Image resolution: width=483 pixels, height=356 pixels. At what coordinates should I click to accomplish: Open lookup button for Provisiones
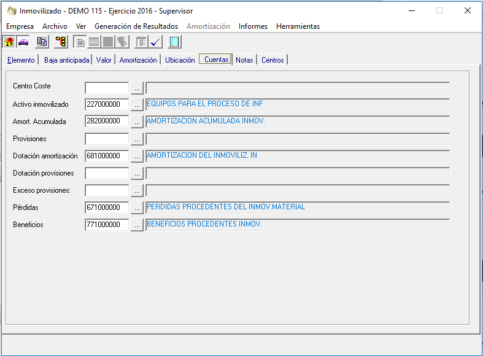[137, 139]
